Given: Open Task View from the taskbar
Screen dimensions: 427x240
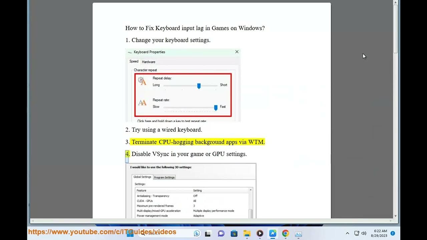Looking at the screenshot, I should pyautogui.click(x=208, y=233).
